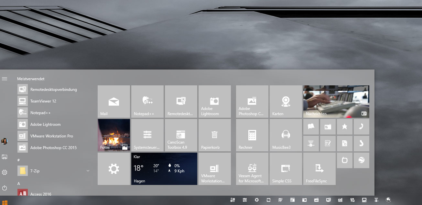Open the Adobe Photoshop C... tile
The height and width of the screenshot is (205, 422).
pyautogui.click(x=252, y=102)
